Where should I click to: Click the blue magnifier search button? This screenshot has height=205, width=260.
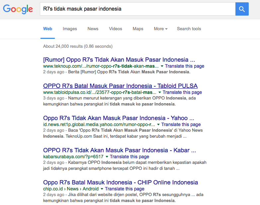[x=242, y=9]
